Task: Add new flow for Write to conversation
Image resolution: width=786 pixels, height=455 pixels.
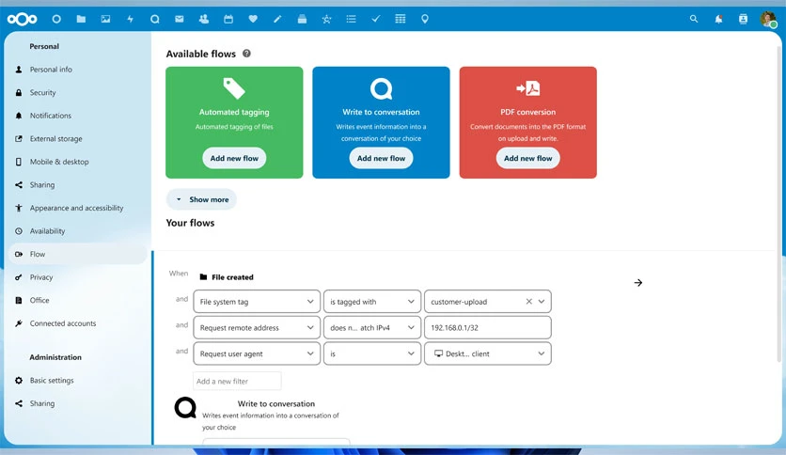Action: coord(381,158)
